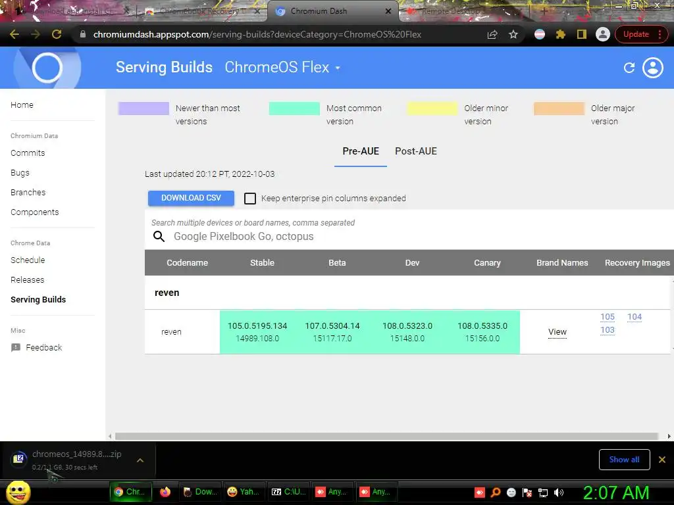
Task: Click the DOWNLOAD CSV button
Action: 191,198
